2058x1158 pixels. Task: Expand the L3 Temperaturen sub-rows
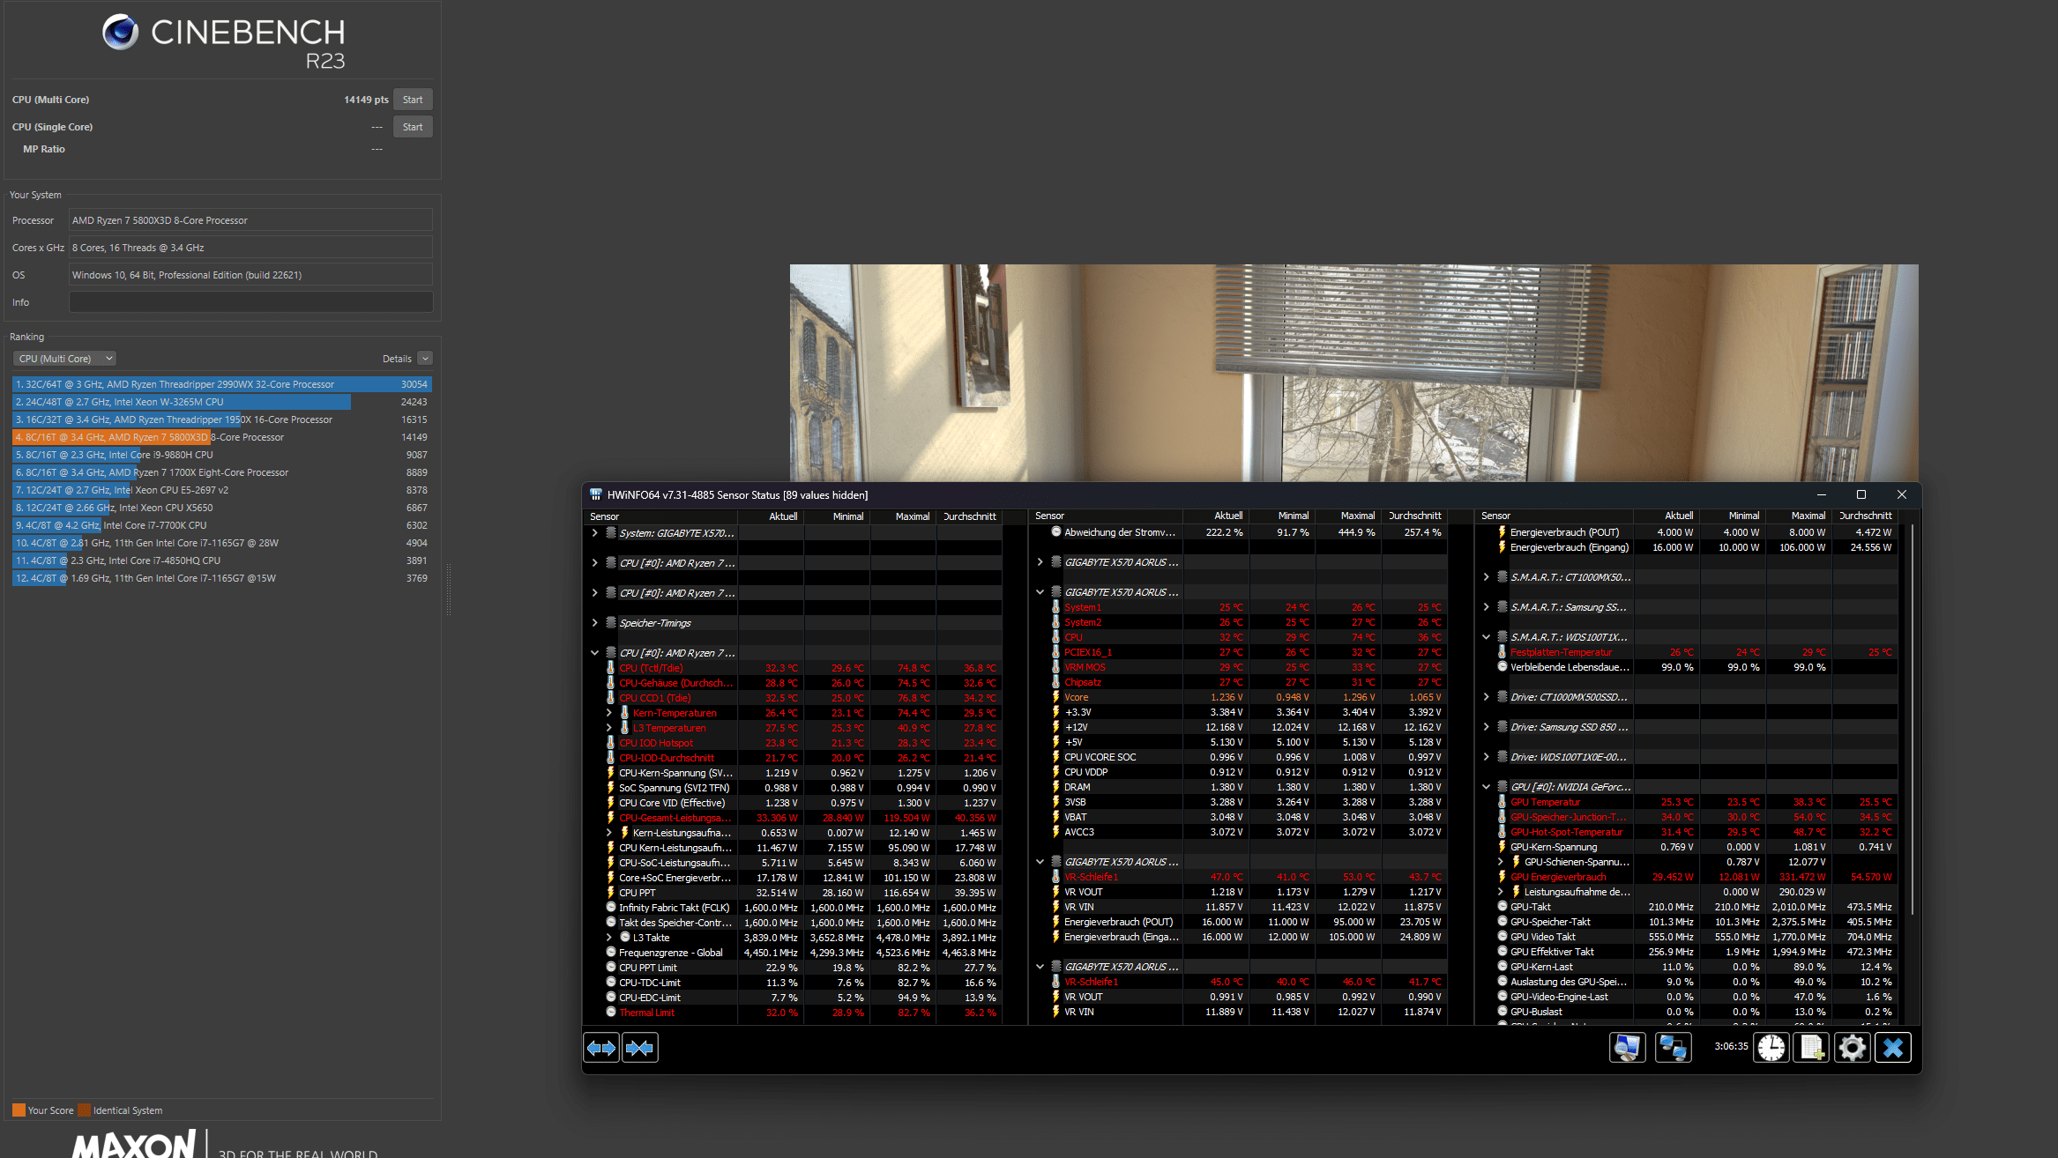(x=608, y=728)
